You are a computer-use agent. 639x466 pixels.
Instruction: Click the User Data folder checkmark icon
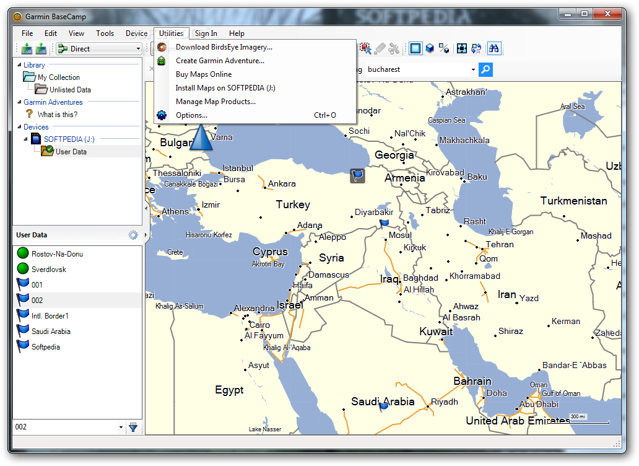(x=47, y=151)
